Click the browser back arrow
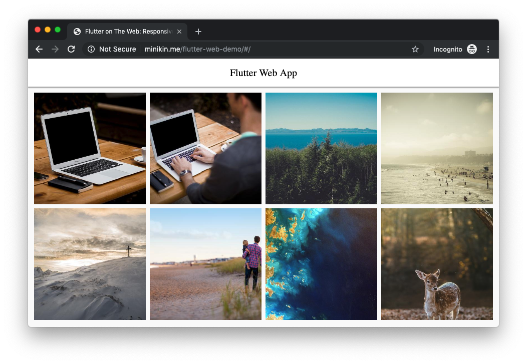527x364 pixels. 39,49
